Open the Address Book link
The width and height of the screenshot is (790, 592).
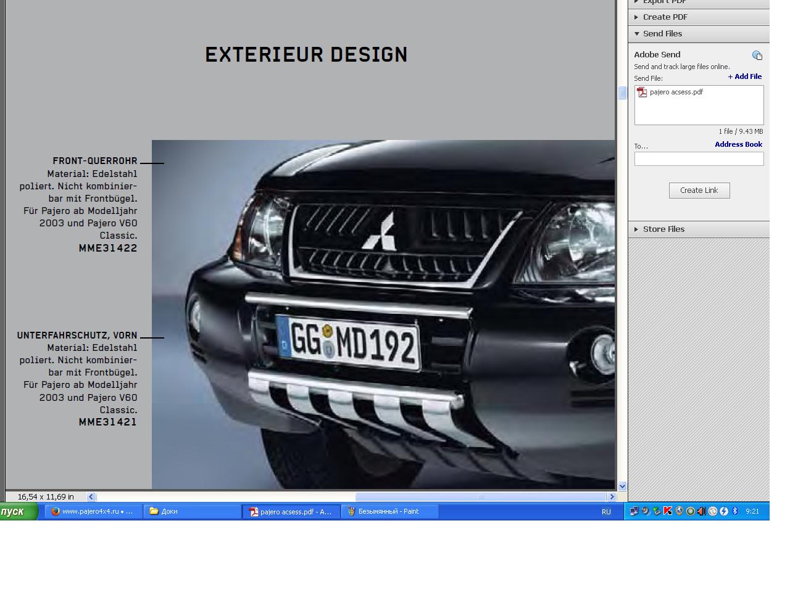click(738, 144)
